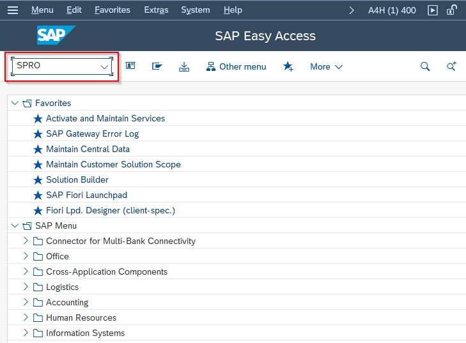The width and height of the screenshot is (466, 343).
Task: Click the Other menu button
Action: [x=237, y=66]
